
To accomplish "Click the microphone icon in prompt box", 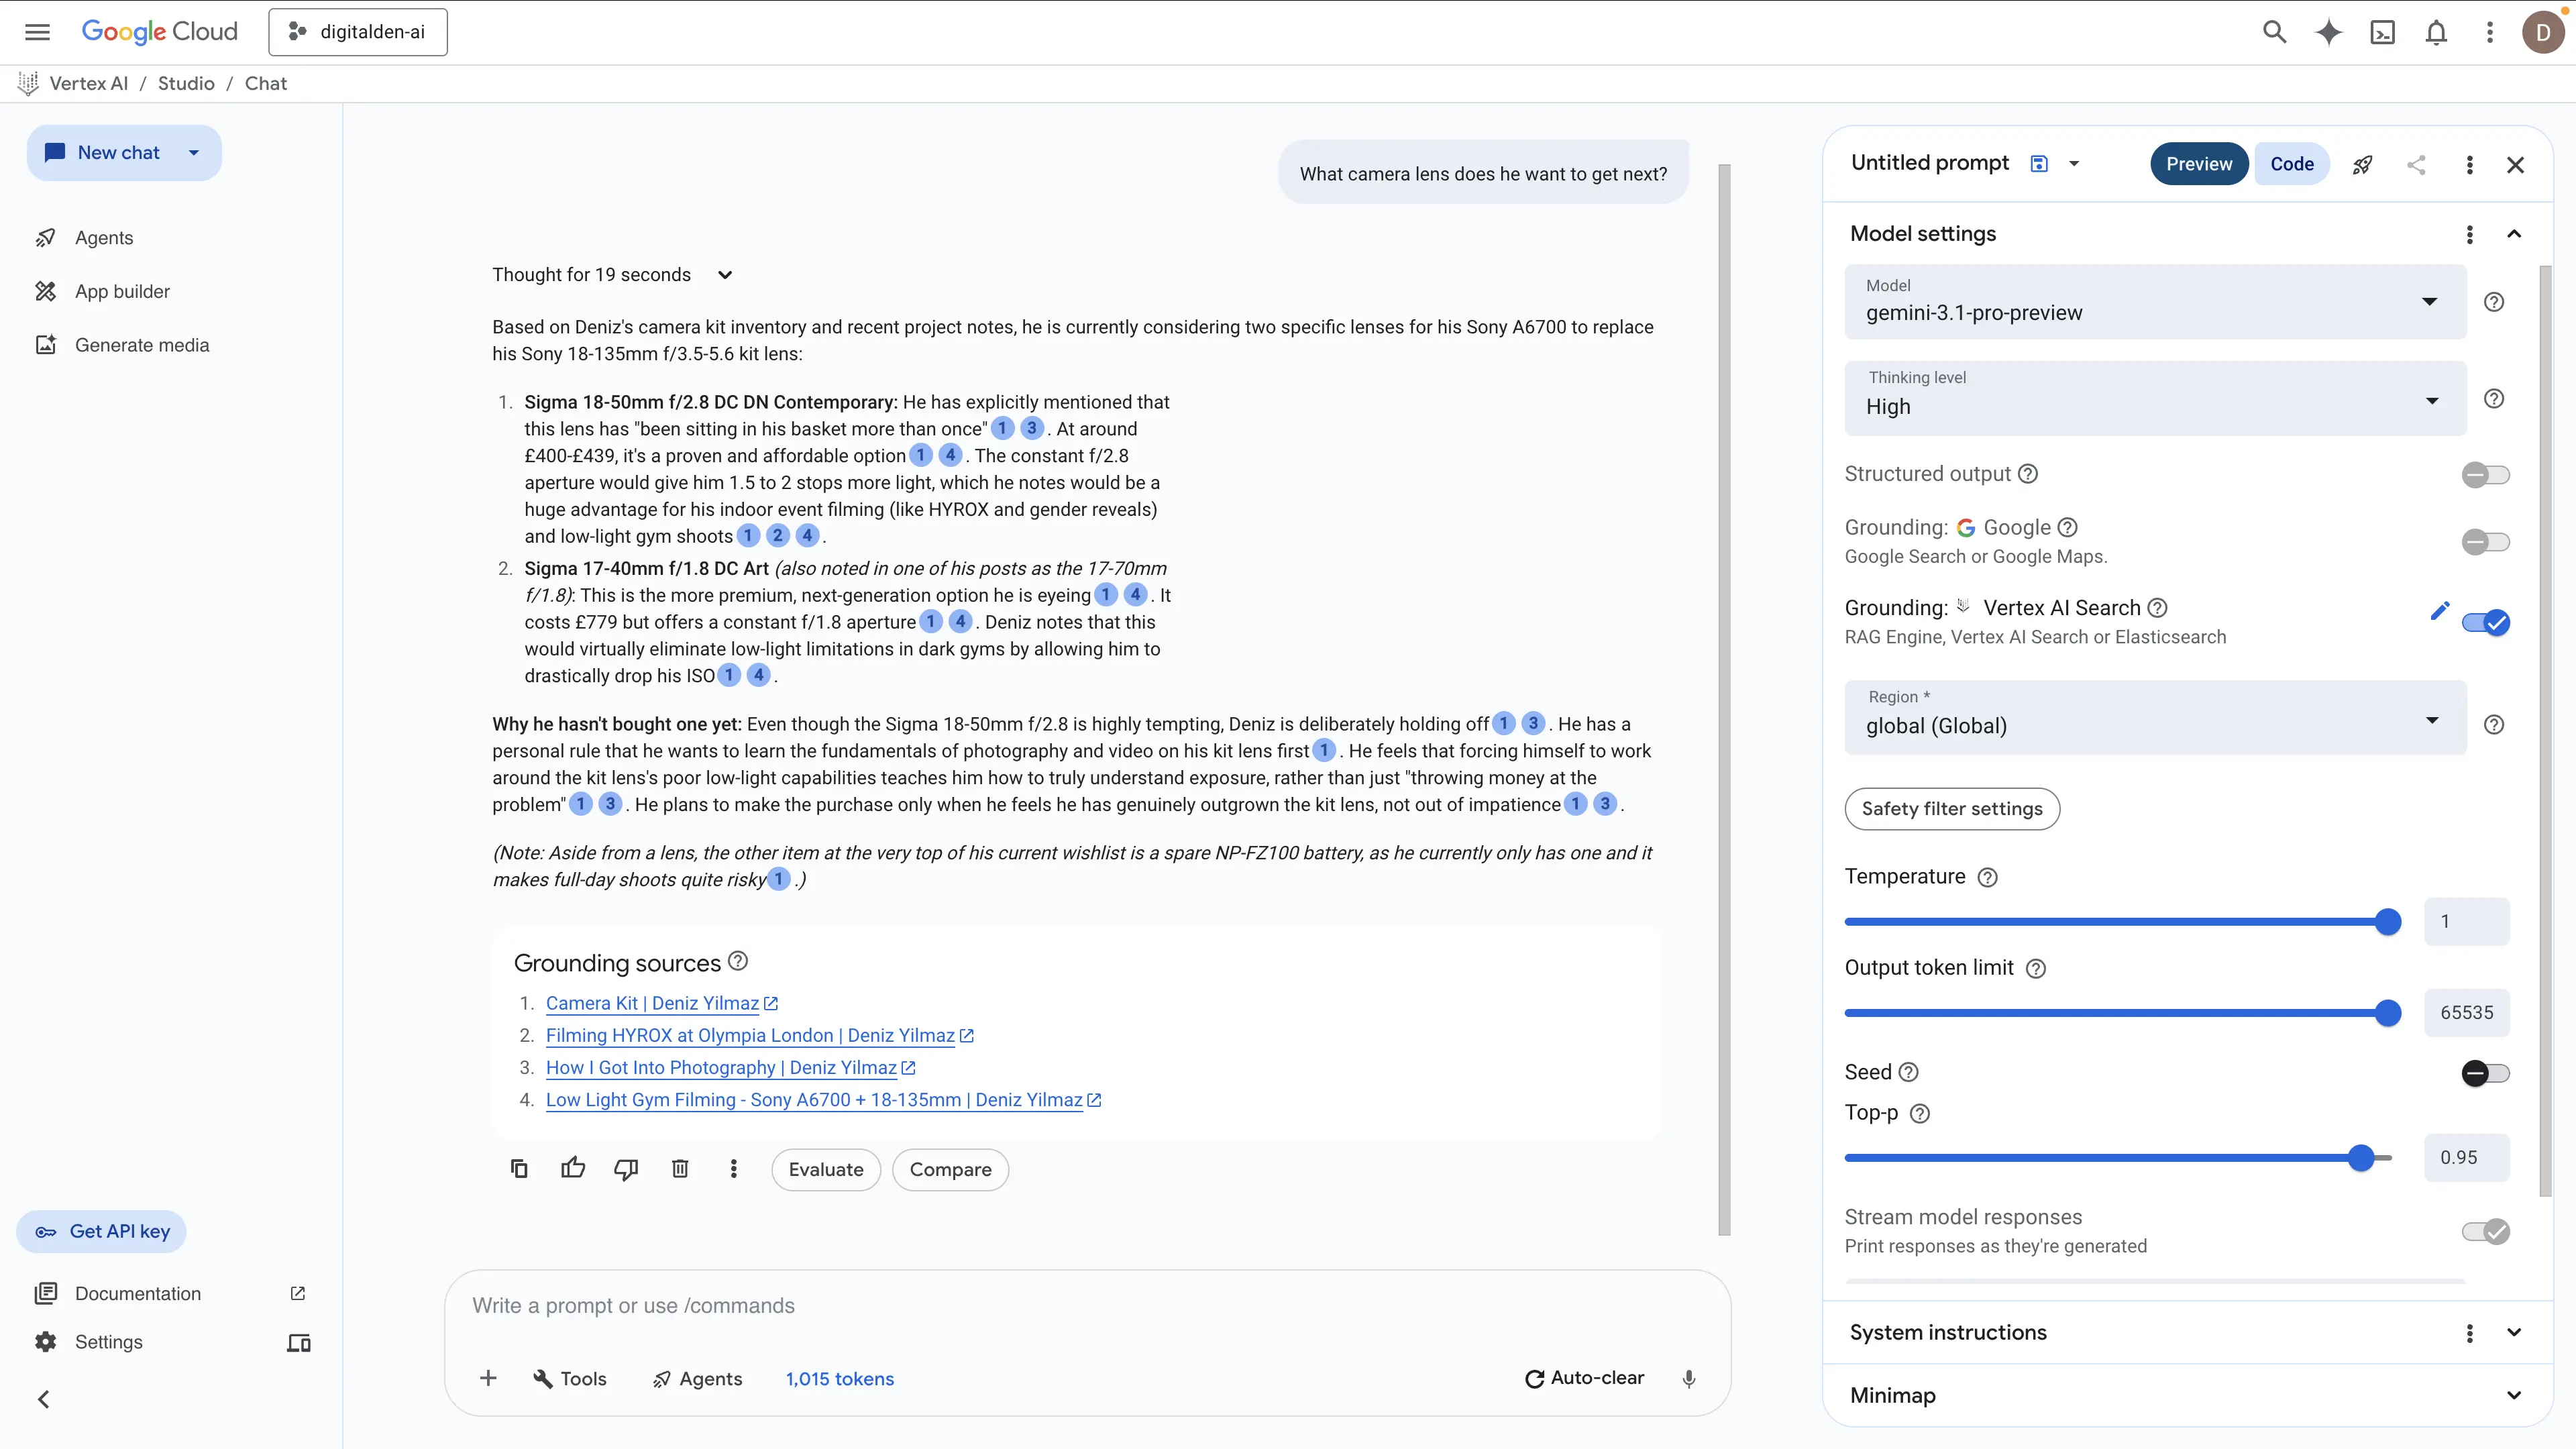I will coord(1689,1379).
